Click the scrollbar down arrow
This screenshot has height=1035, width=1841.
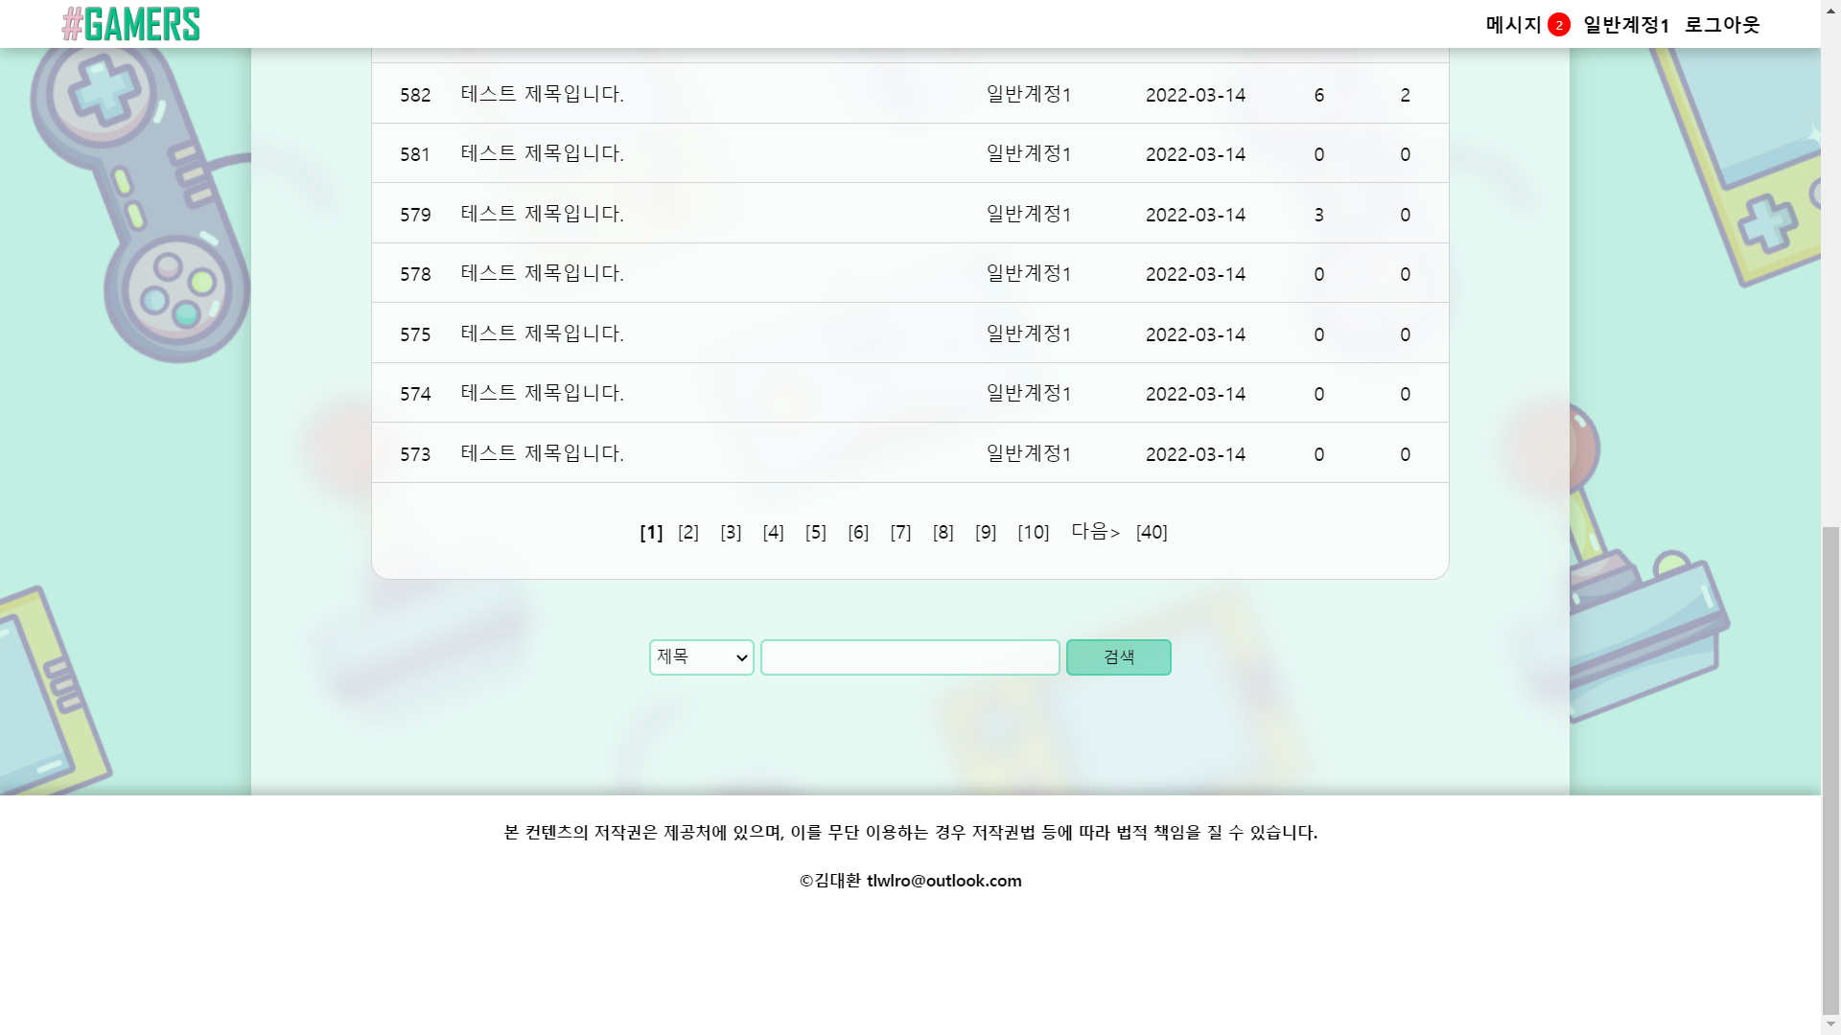[x=1829, y=1023]
